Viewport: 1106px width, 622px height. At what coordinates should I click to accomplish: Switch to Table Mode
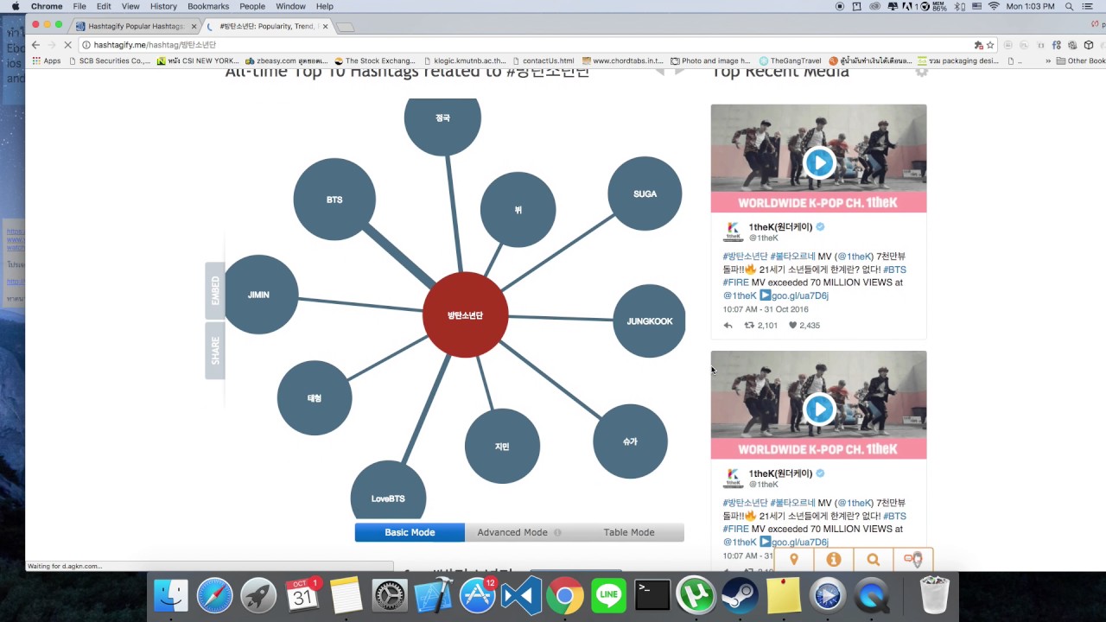pos(629,532)
